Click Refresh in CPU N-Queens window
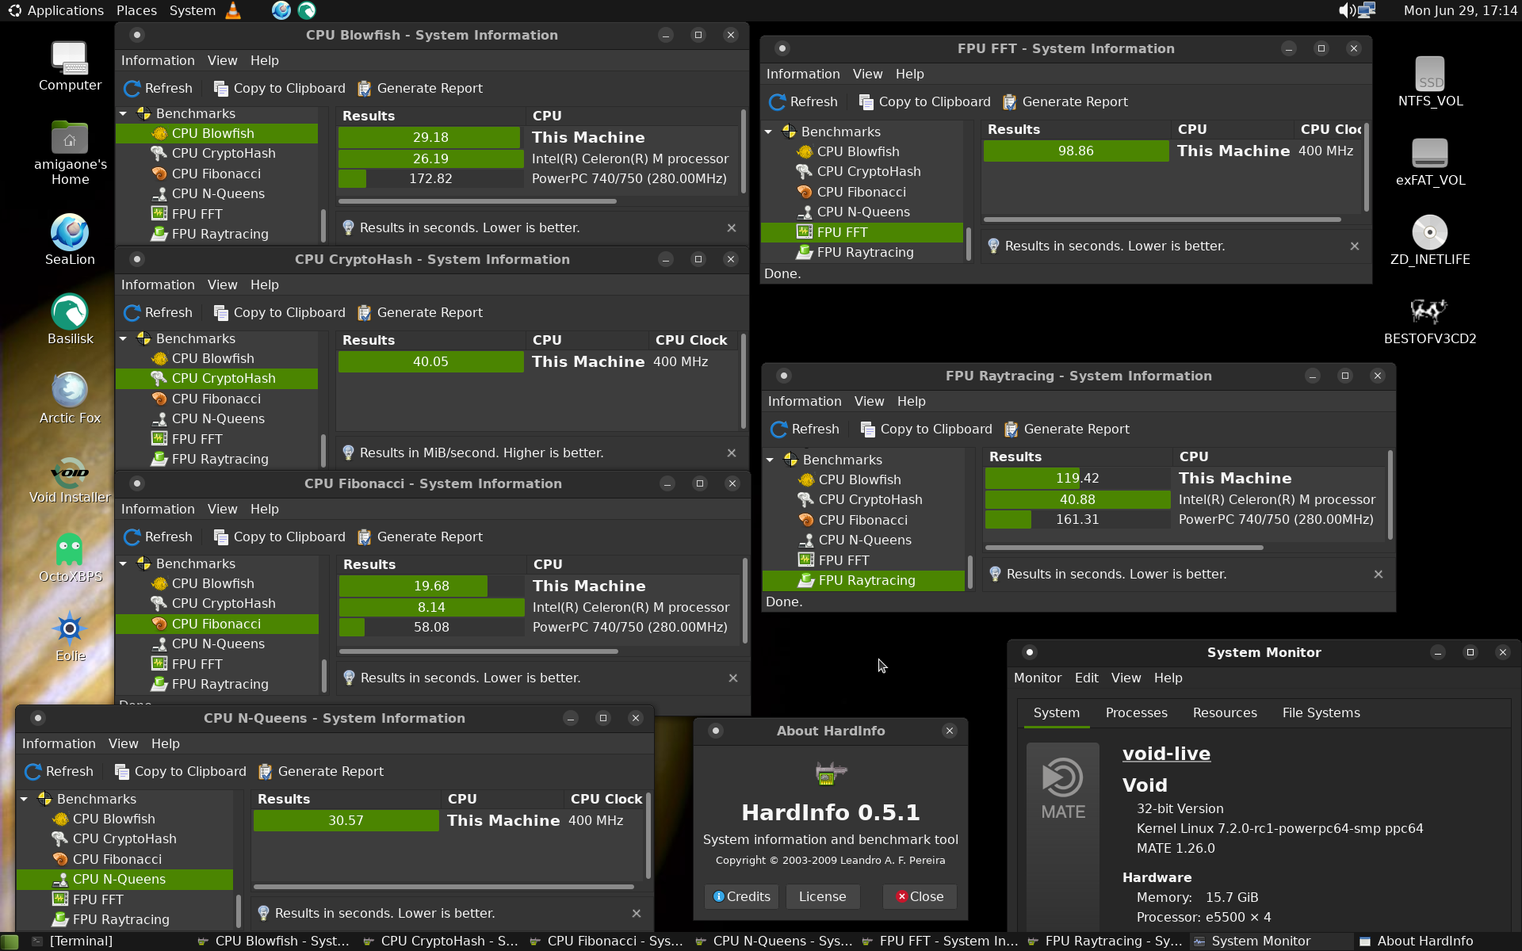This screenshot has width=1522, height=951. [59, 772]
